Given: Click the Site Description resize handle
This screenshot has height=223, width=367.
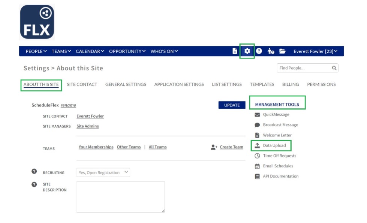Looking at the screenshot, I should pos(163,211).
